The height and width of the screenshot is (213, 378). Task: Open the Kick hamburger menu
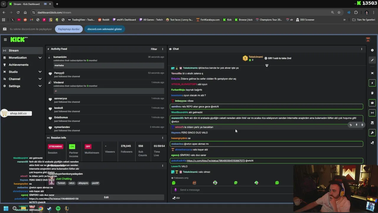tap(5, 39)
